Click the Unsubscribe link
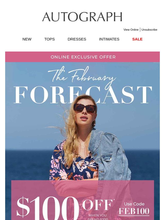Screen dimensions: 165x220 [149, 30]
